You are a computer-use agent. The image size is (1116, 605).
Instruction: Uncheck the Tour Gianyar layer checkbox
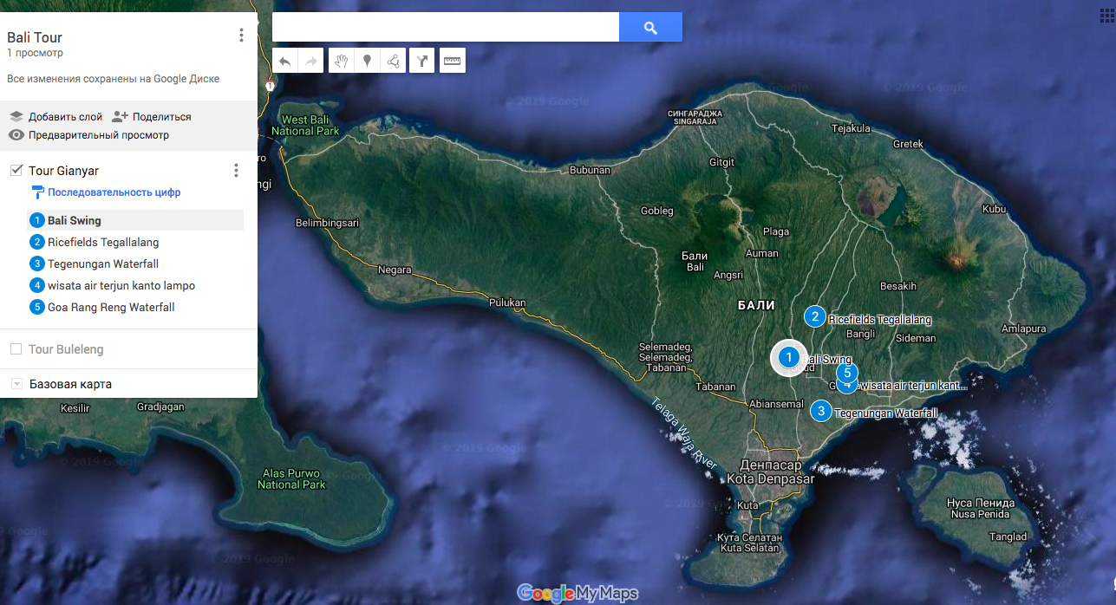(x=16, y=171)
